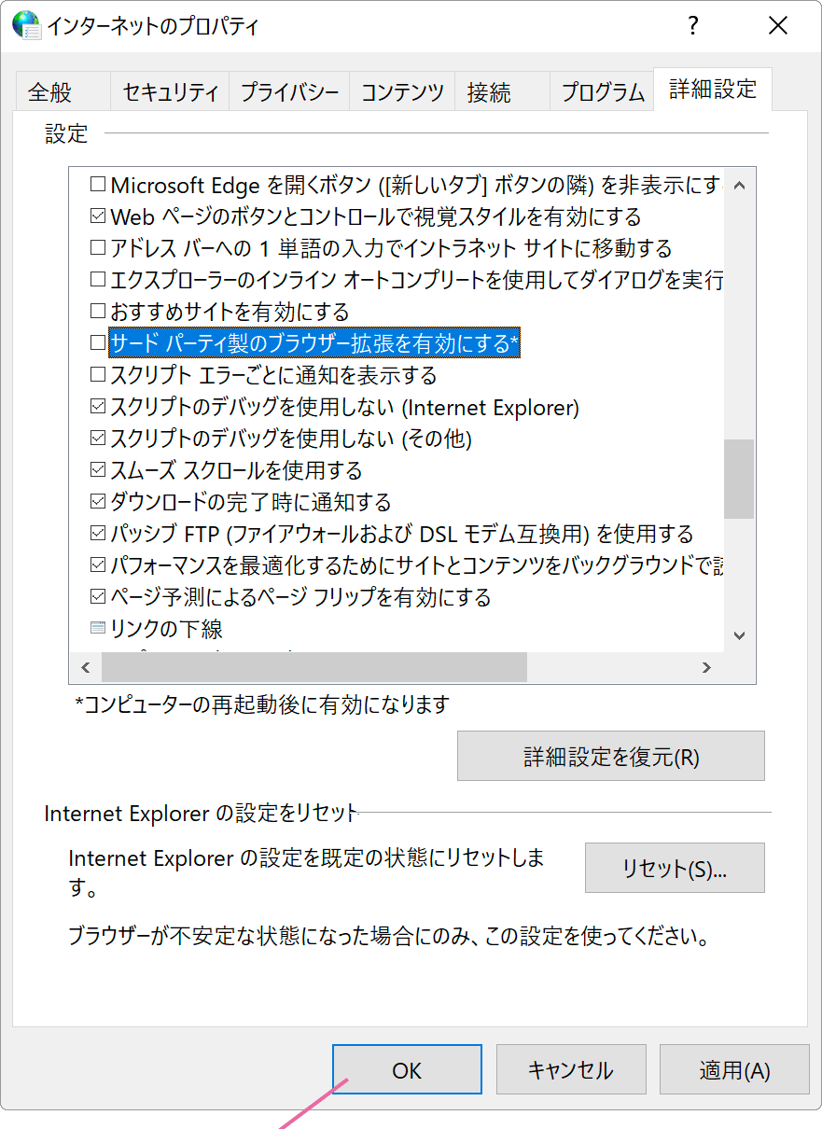
Task: Click the リンクの下線 group icon
Action: (97, 628)
